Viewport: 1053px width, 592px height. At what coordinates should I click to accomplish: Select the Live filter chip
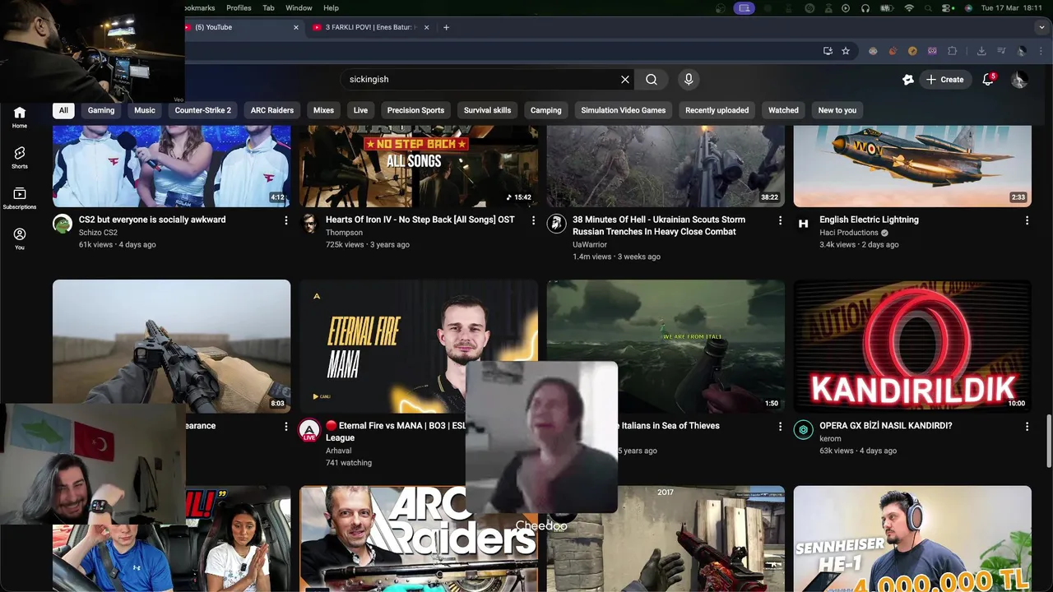[360, 110]
